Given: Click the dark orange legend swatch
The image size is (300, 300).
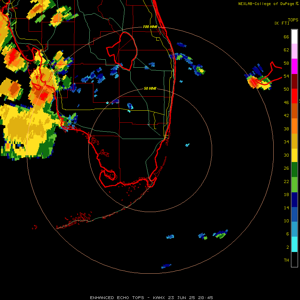Looking at the screenshot, I should (294, 111).
